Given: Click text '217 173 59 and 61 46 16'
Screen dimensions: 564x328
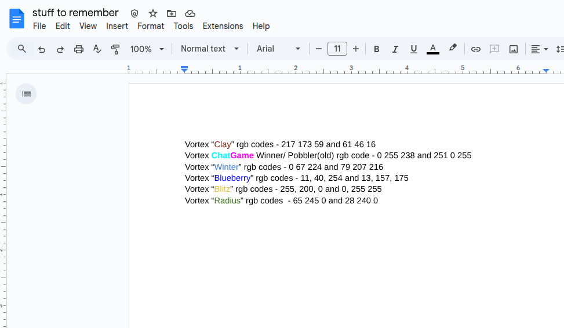Looking at the screenshot, I should coord(329,144).
